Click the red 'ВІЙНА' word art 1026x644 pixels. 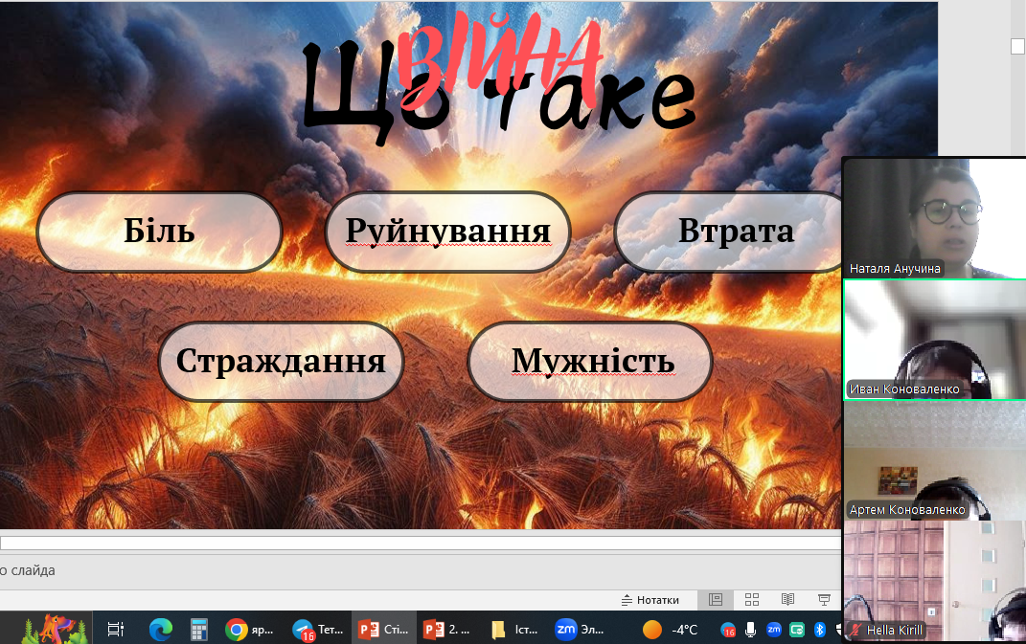click(500, 60)
